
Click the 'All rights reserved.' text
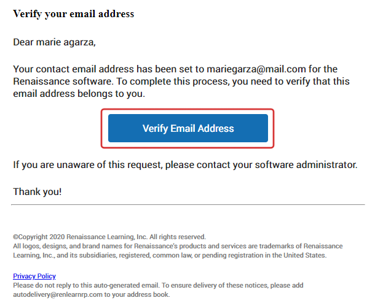178,237
